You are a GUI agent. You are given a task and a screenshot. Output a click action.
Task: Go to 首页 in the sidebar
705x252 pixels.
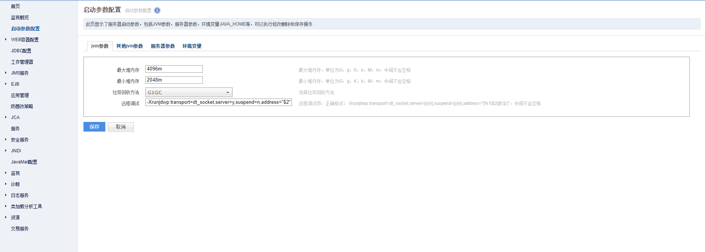click(16, 6)
